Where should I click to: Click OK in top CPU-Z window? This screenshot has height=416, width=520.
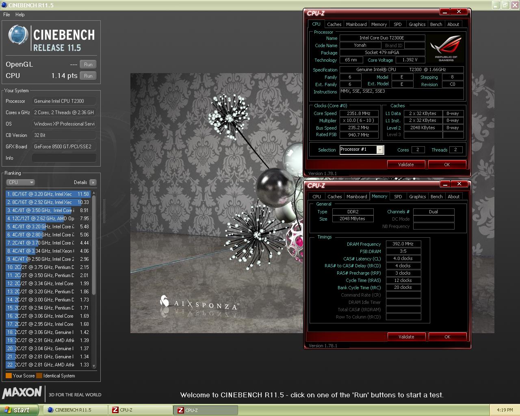(447, 165)
